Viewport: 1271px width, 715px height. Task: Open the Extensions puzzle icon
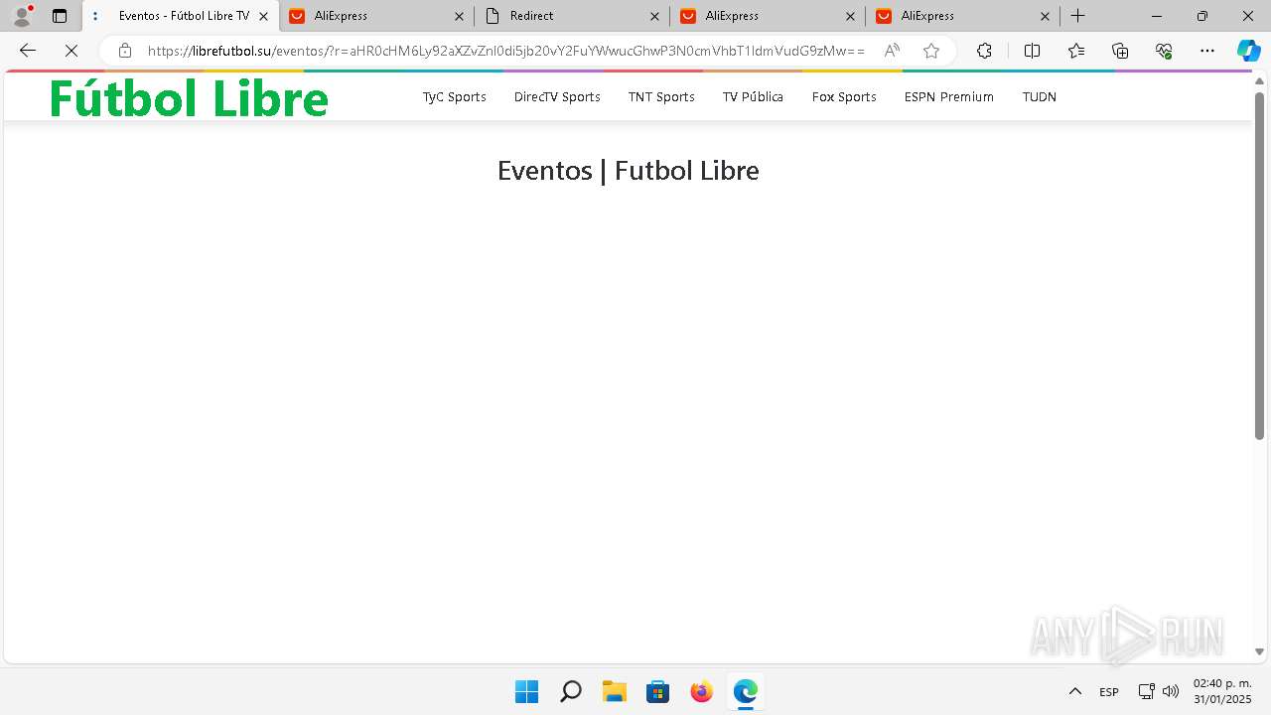pos(984,51)
